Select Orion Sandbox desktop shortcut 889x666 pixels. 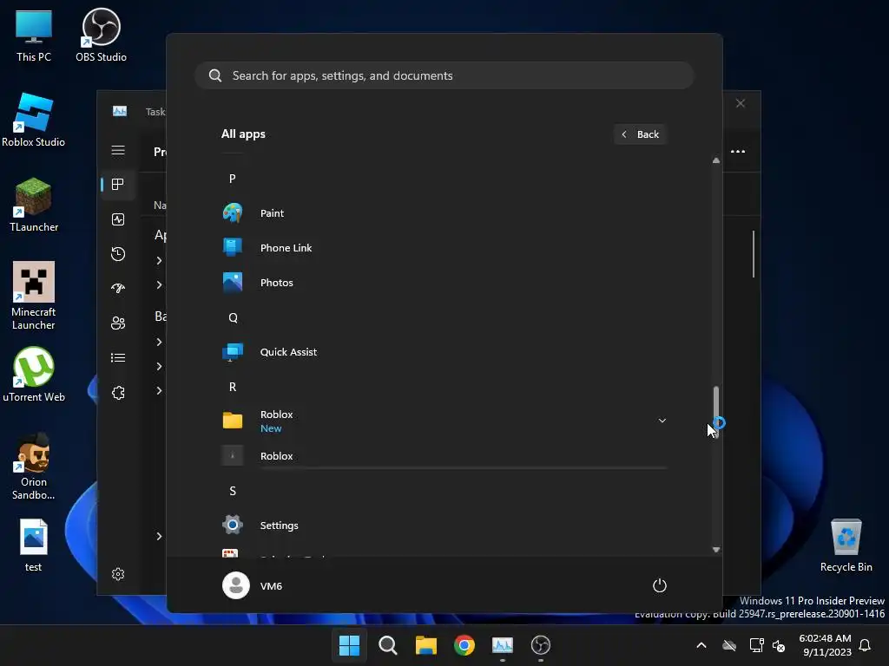point(34,466)
